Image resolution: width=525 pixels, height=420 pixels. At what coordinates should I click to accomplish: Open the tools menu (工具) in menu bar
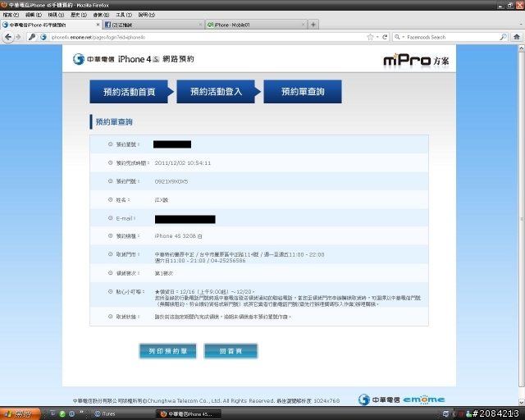(x=124, y=15)
